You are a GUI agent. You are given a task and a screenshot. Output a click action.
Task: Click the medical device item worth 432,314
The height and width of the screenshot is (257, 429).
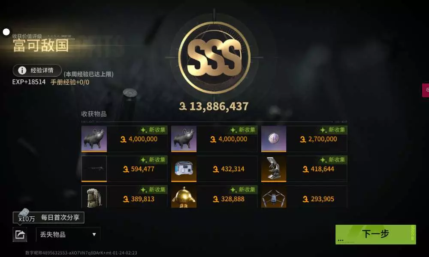(214, 169)
